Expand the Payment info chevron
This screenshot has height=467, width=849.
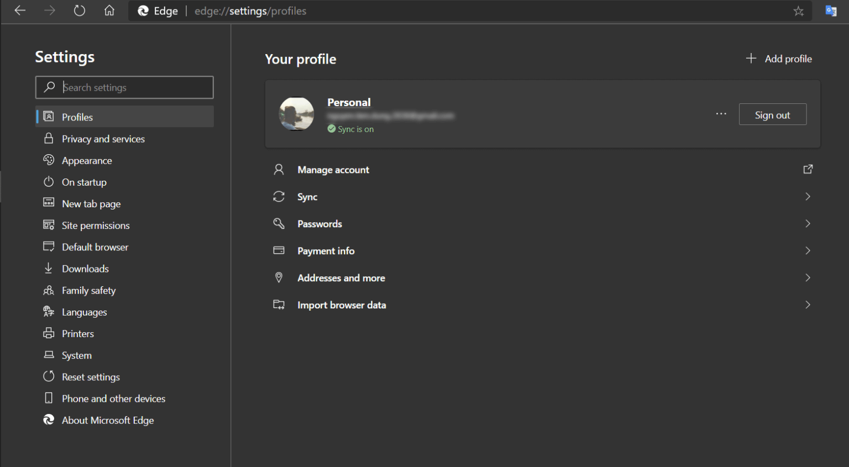(808, 251)
